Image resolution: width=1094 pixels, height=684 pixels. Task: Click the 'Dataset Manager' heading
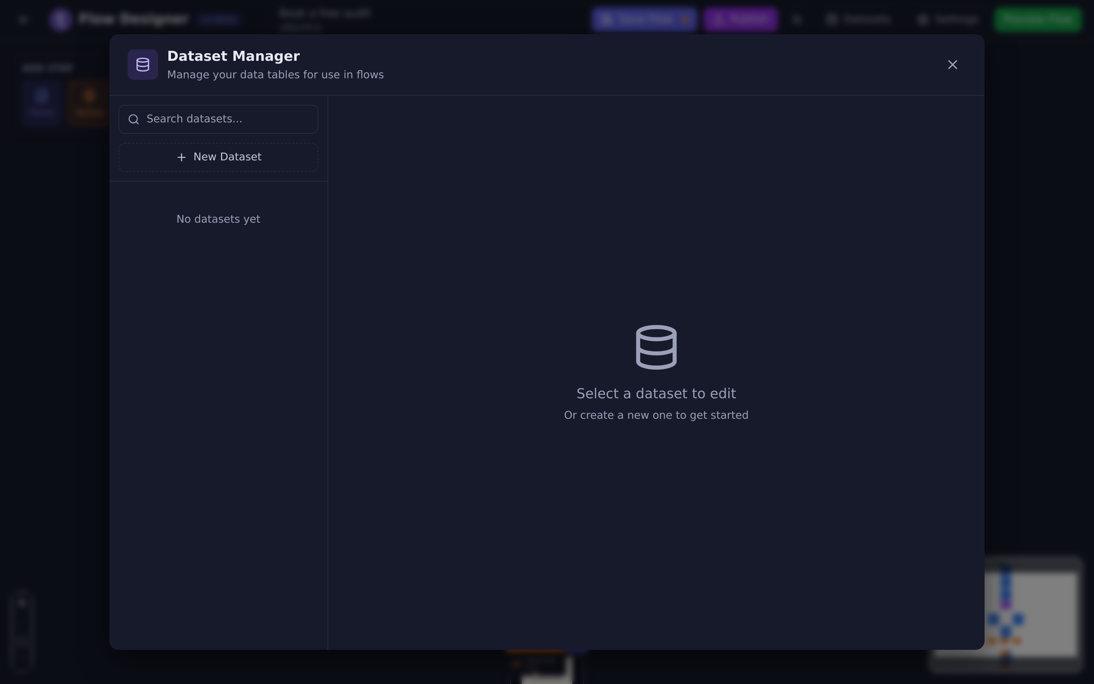(233, 56)
